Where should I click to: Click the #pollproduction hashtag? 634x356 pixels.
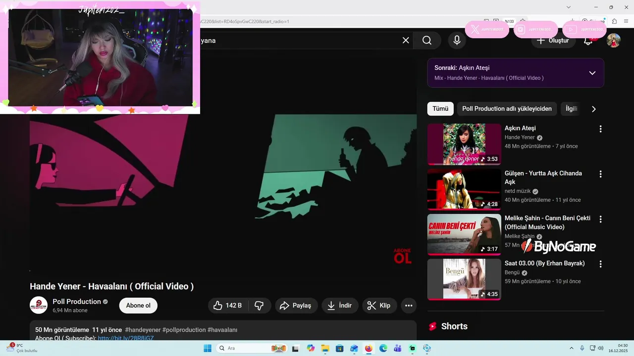[x=184, y=330]
